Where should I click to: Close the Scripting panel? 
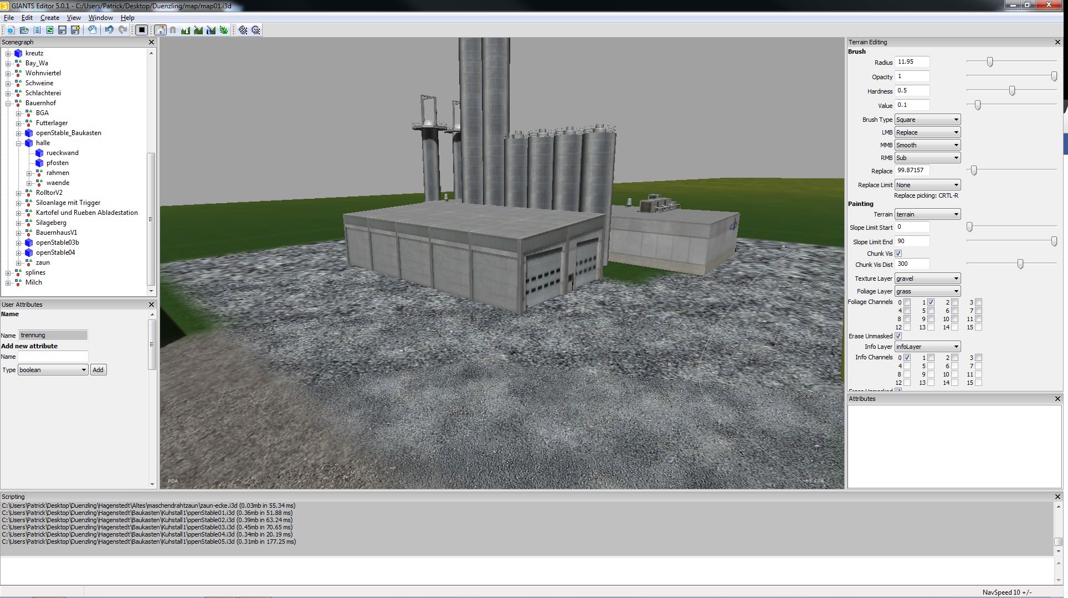pos(1057,497)
